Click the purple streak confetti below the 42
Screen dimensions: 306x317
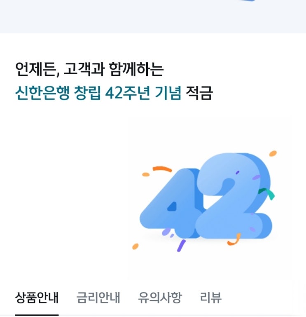[181, 246]
